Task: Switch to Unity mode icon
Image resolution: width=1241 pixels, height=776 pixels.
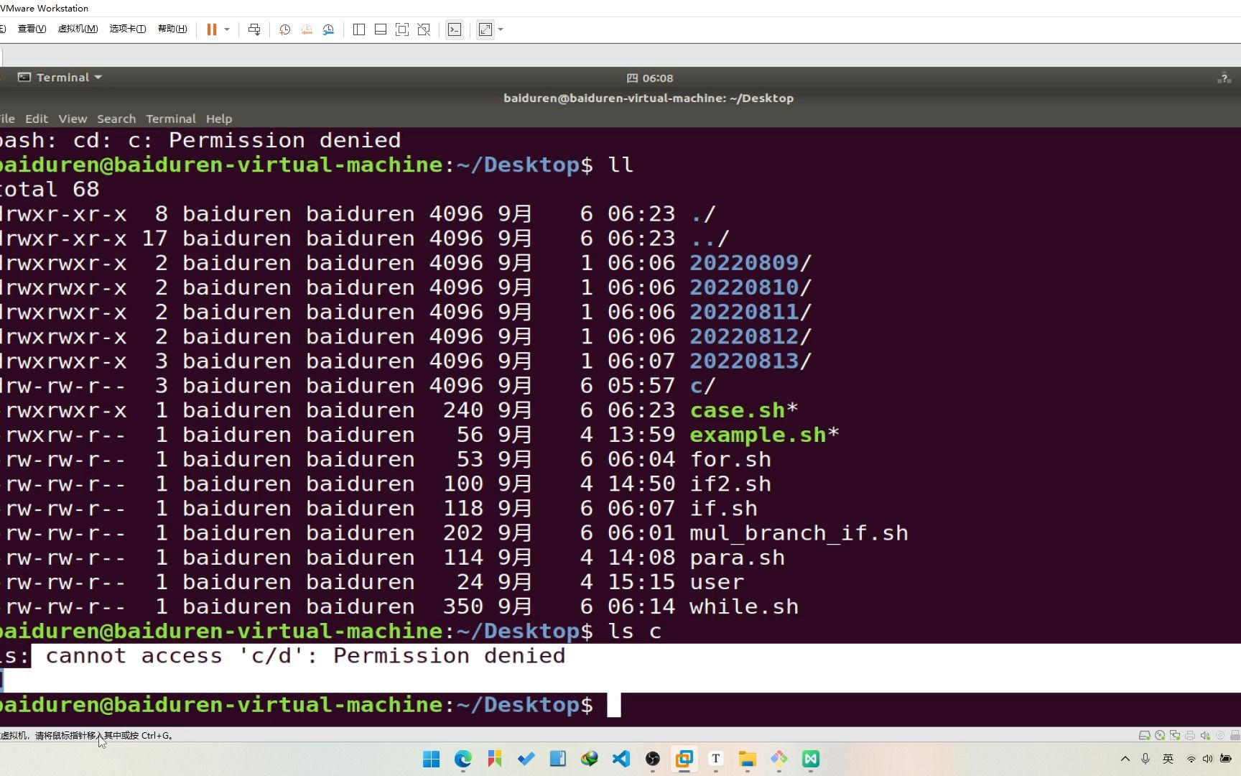Action: [x=424, y=29]
